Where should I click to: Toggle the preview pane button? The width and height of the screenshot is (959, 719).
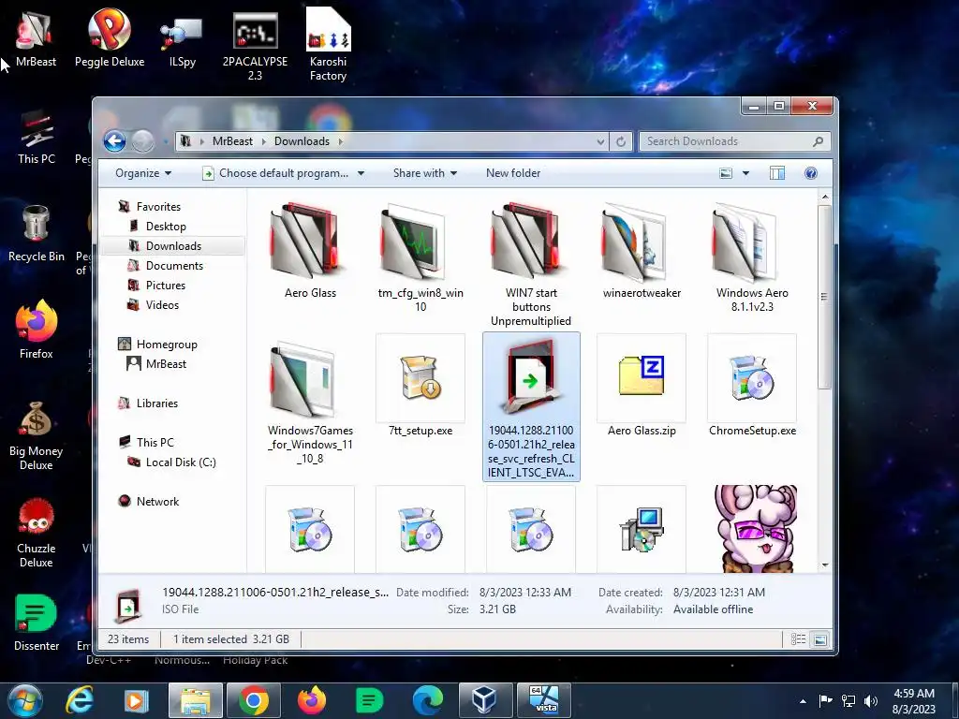[777, 173]
